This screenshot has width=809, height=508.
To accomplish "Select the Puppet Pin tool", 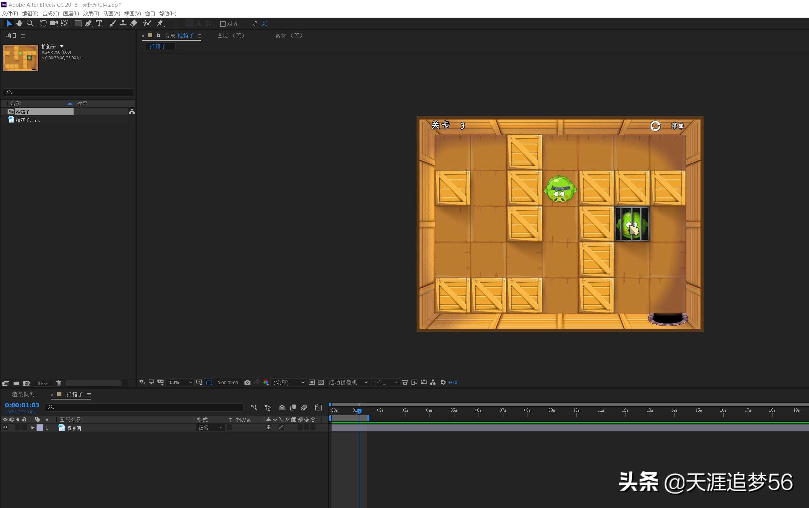I will [x=160, y=23].
